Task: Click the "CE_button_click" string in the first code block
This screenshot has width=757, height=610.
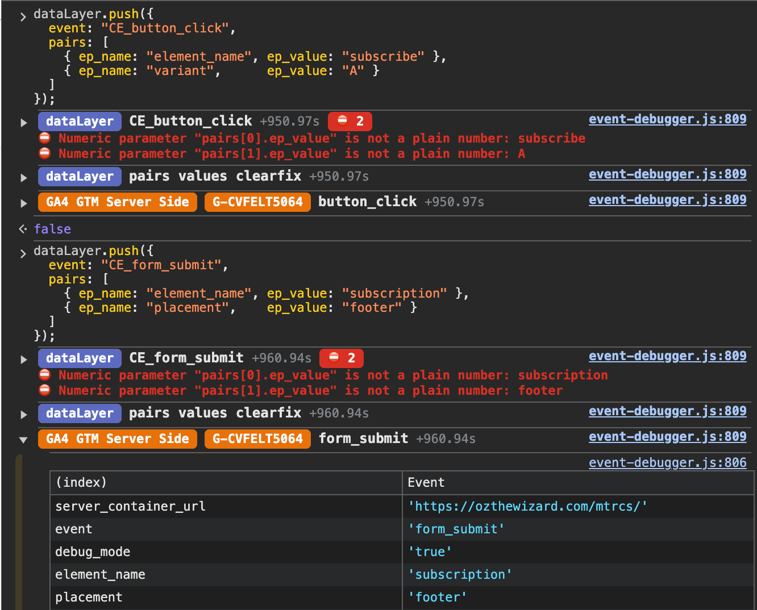Action: click(165, 28)
